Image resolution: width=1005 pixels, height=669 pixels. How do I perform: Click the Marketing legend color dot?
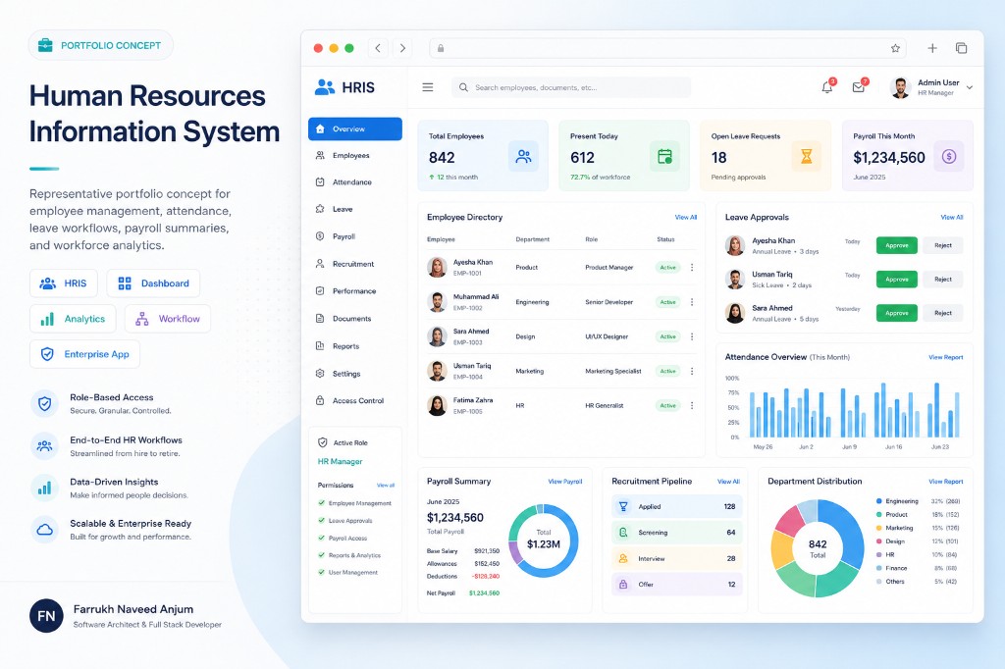pos(878,528)
